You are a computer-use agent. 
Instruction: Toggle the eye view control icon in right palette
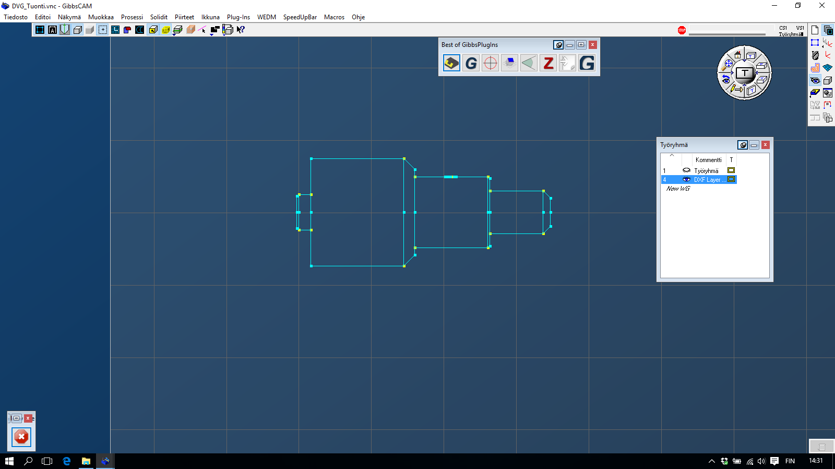[815, 80]
